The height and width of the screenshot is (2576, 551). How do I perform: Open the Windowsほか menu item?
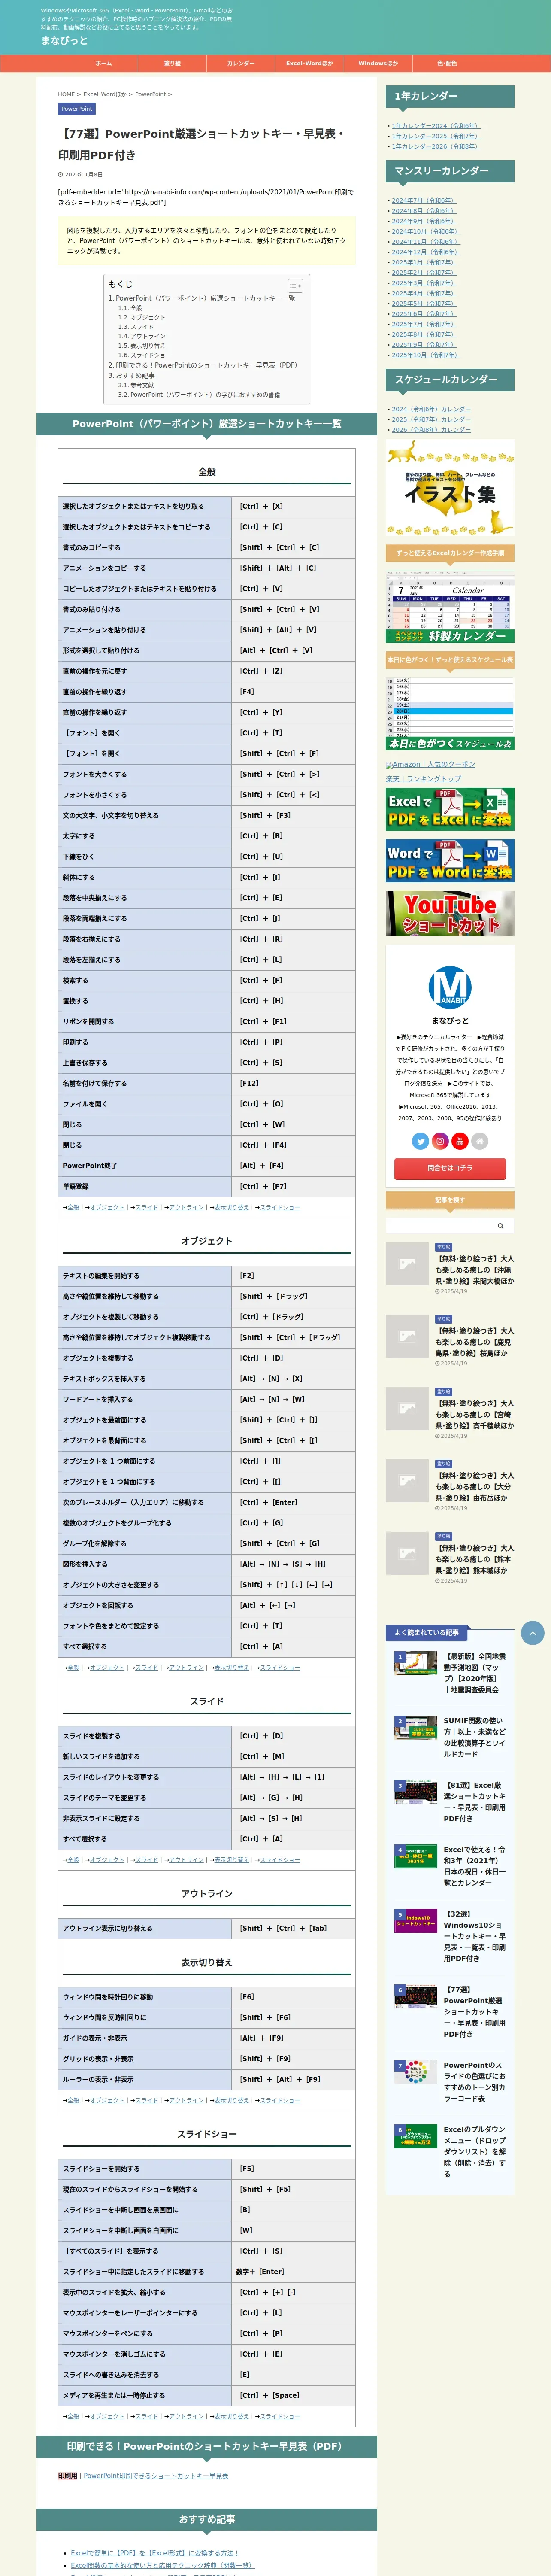pos(378,63)
